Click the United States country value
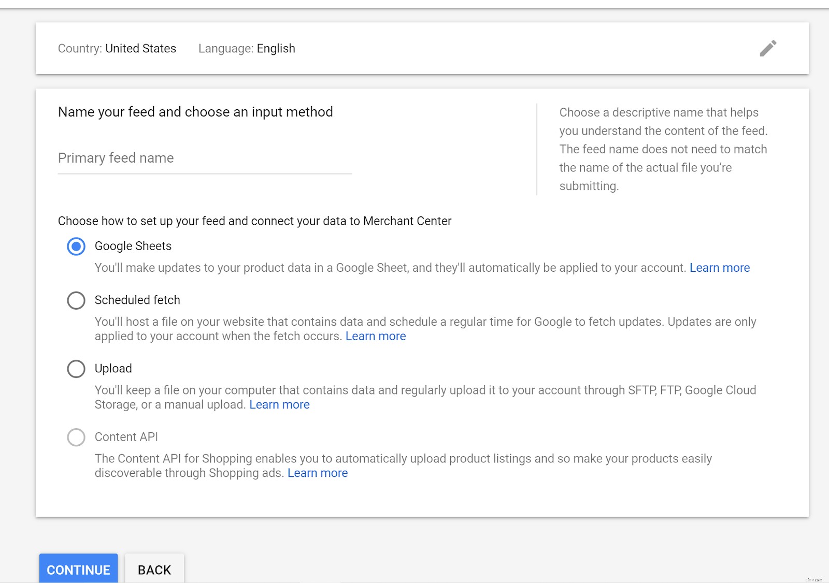829x583 pixels. coord(141,48)
